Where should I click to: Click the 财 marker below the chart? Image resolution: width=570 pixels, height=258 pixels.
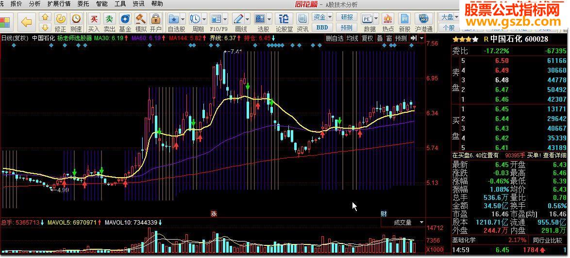pyautogui.click(x=384, y=214)
